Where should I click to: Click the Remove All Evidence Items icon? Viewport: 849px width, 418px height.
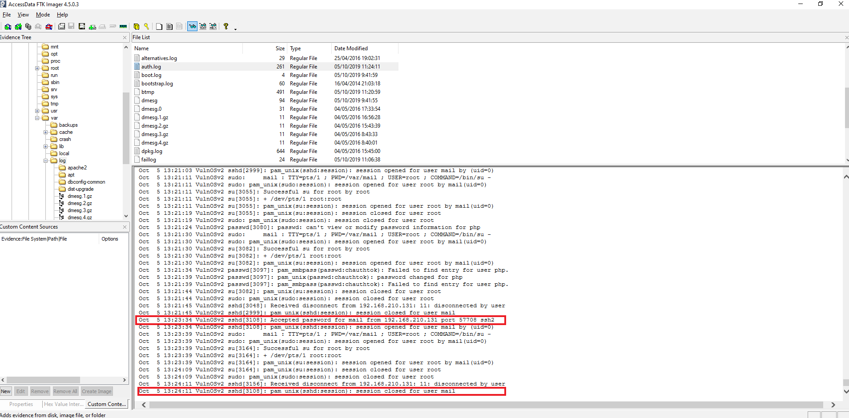point(49,27)
